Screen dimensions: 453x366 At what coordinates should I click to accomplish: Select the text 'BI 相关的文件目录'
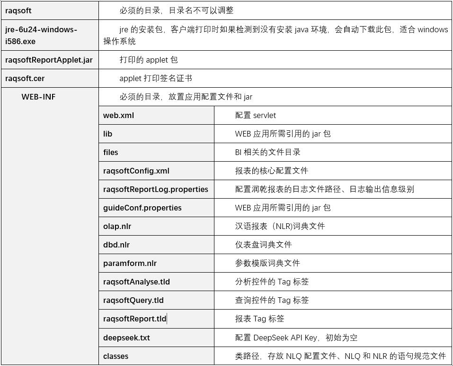(x=268, y=152)
